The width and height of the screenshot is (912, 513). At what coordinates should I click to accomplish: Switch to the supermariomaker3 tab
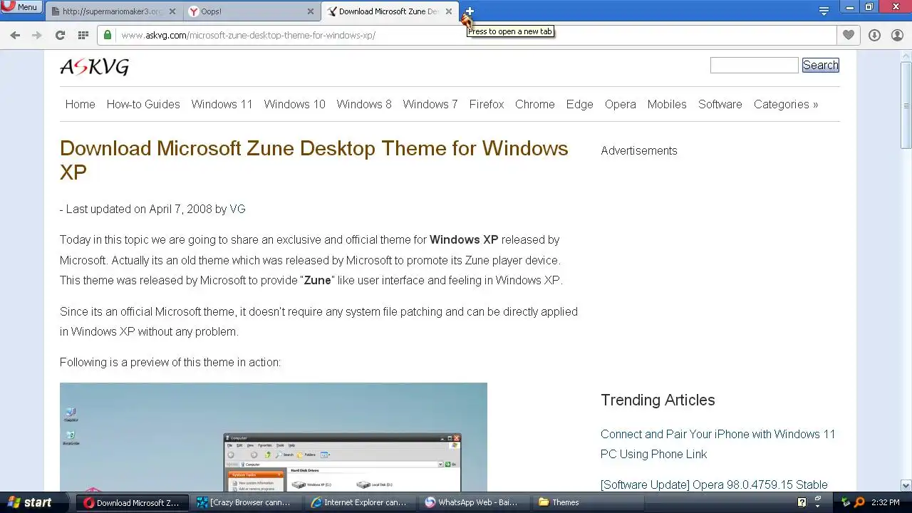click(x=113, y=11)
